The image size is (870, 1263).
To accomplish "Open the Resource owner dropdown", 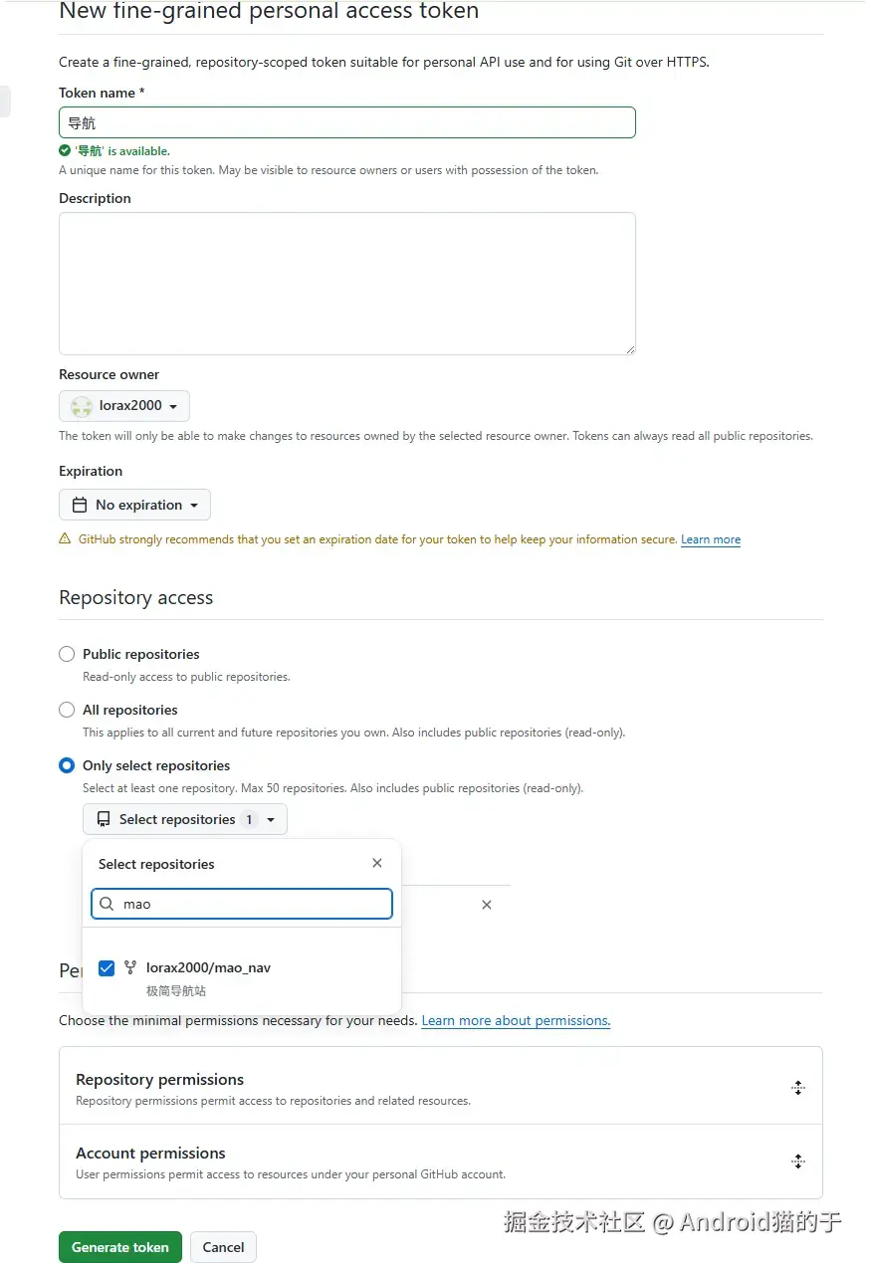I will 124,406.
